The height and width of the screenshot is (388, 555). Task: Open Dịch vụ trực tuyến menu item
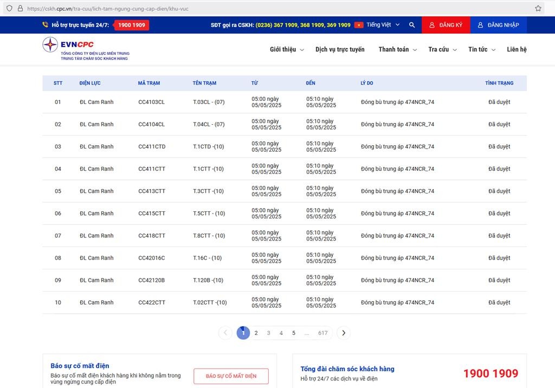[340, 49]
